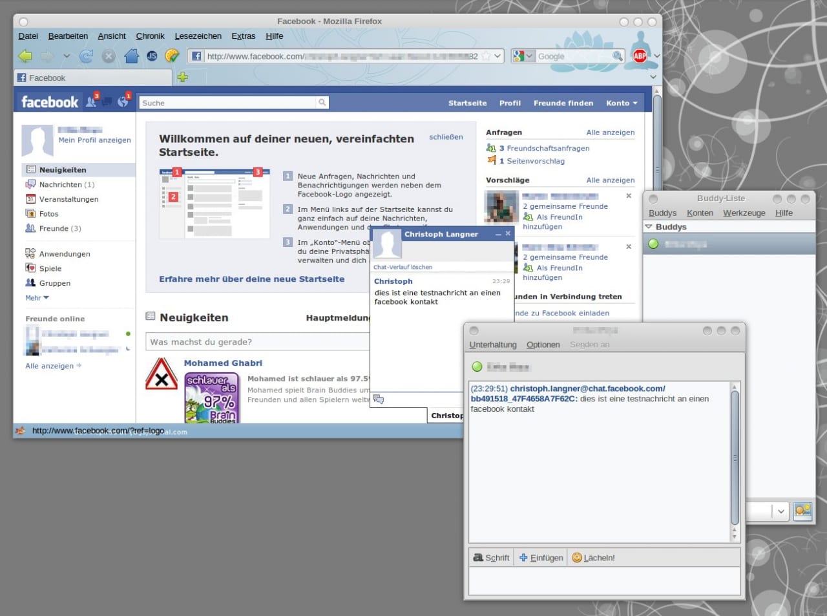Image resolution: width=827 pixels, height=616 pixels.
Task: Open the Konto dropdown on Facebook
Action: [622, 103]
